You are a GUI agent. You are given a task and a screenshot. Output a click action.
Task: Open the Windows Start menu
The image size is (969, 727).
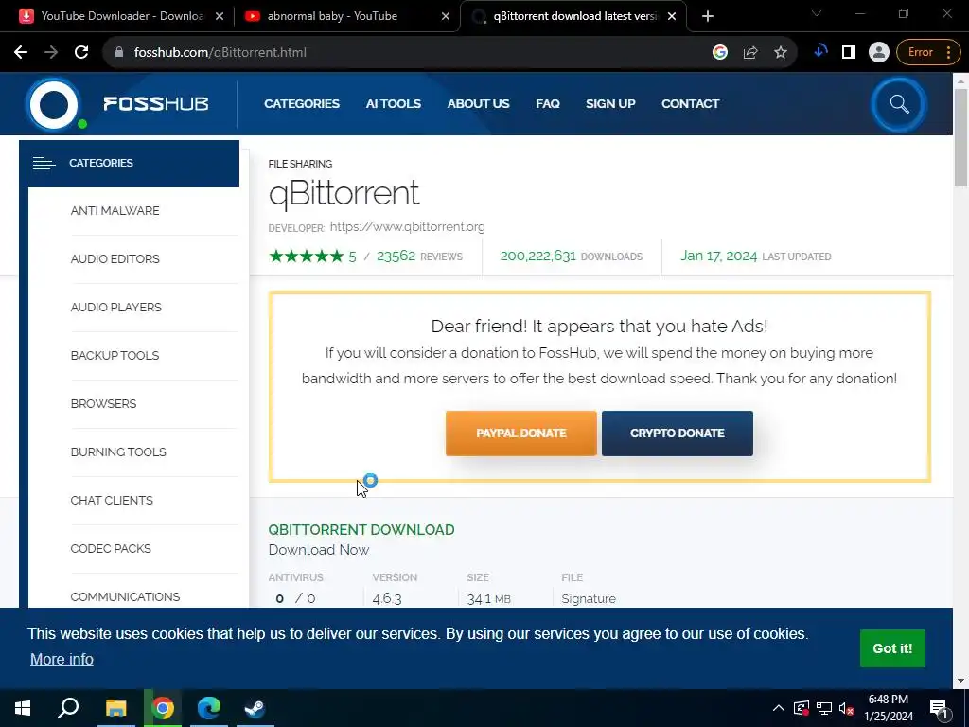point(23,708)
